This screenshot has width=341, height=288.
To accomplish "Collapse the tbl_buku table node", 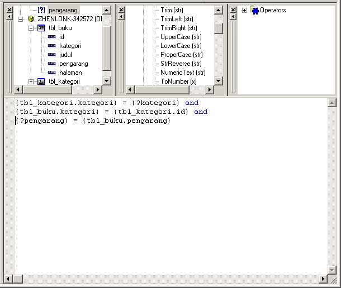I will pyautogui.click(x=31, y=28).
